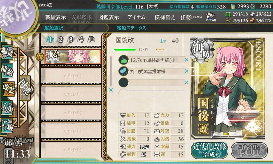The width and height of the screenshot is (273, 164).
Task: Switch to the 他 other ships tab
Action: [91, 40]
